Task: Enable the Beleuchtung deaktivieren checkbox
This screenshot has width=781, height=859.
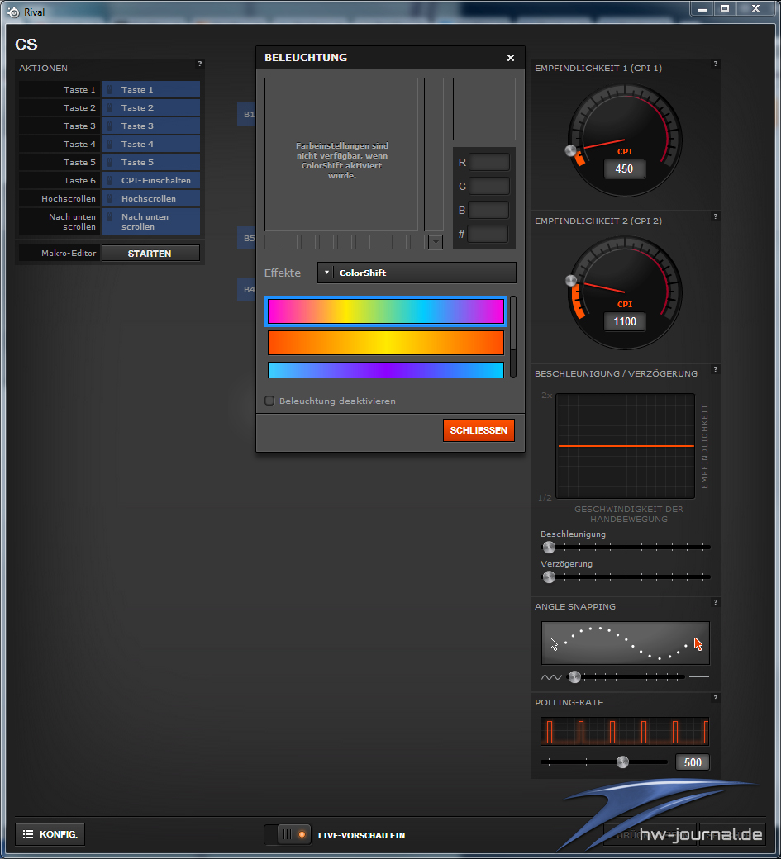Action: click(x=269, y=401)
